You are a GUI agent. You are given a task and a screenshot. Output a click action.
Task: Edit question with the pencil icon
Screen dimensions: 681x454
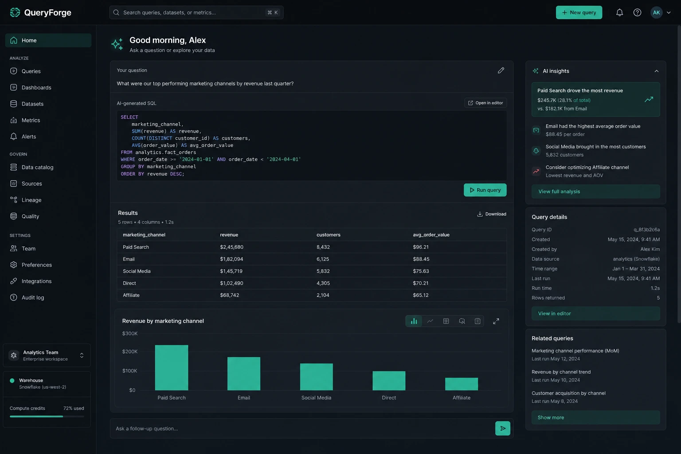tap(501, 70)
